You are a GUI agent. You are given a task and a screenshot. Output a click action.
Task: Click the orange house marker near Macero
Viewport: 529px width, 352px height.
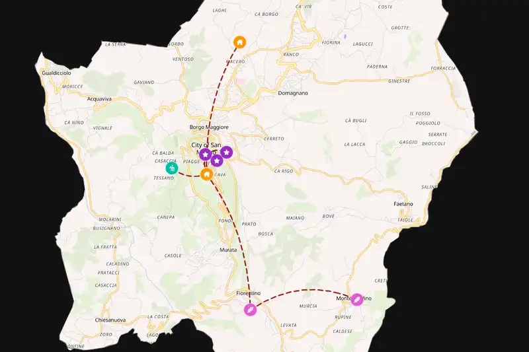[x=239, y=42]
